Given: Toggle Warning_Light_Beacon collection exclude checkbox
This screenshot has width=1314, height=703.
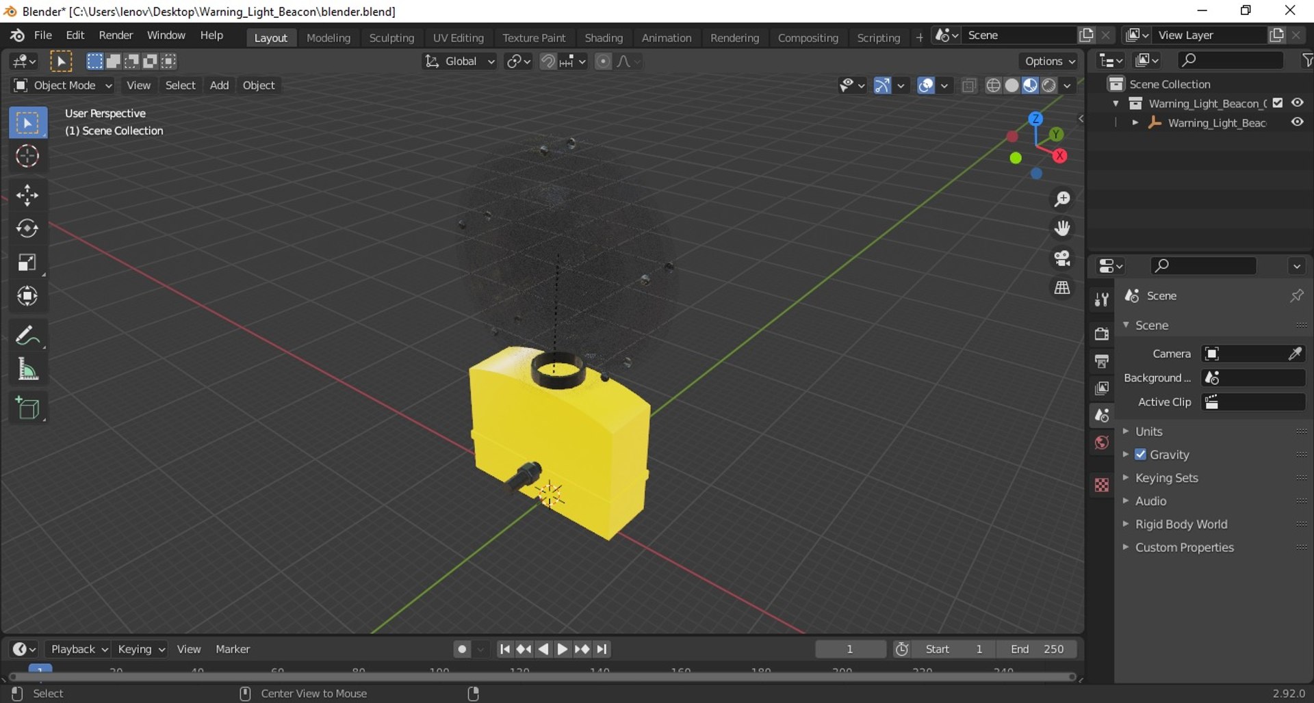Looking at the screenshot, I should (x=1277, y=103).
